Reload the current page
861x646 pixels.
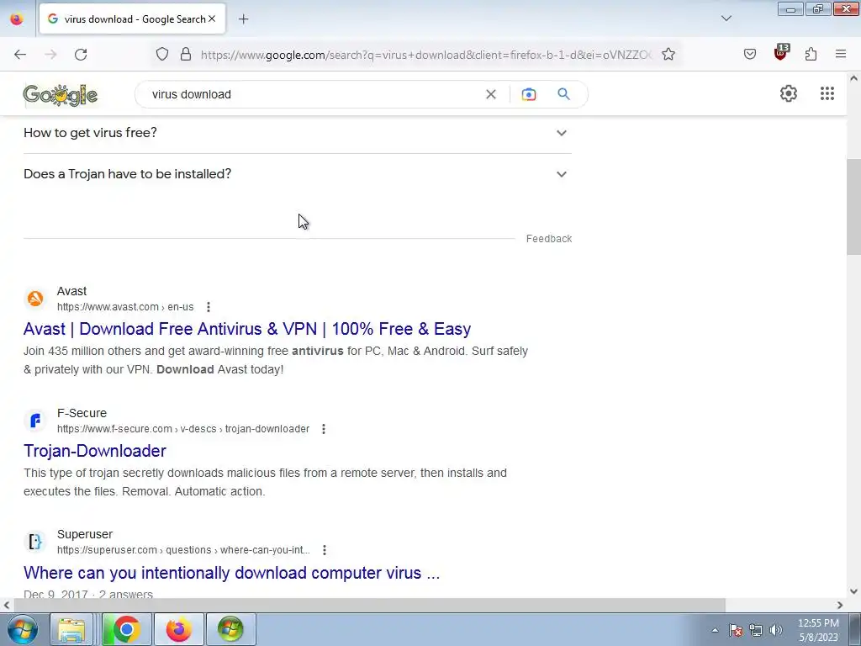[x=81, y=55]
